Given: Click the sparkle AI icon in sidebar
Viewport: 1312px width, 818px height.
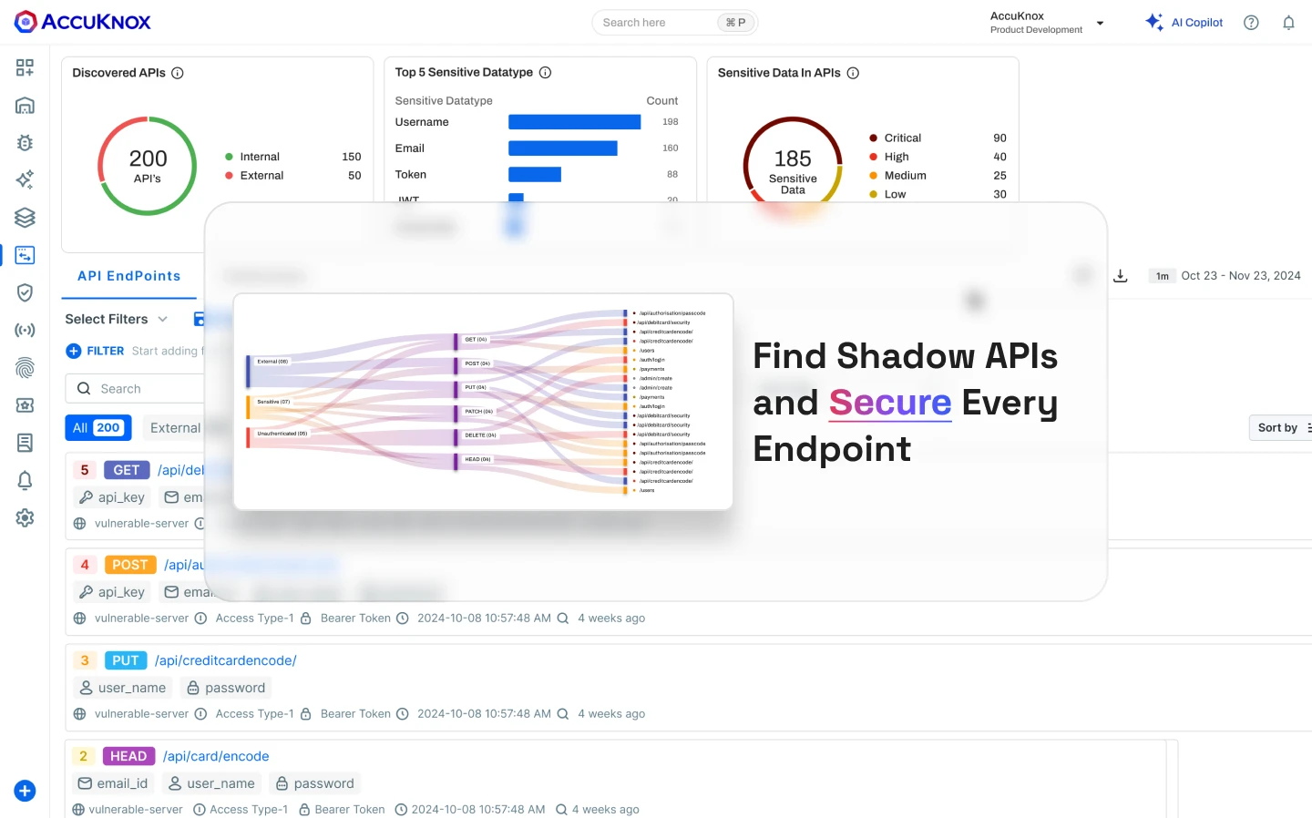Looking at the screenshot, I should tap(25, 179).
